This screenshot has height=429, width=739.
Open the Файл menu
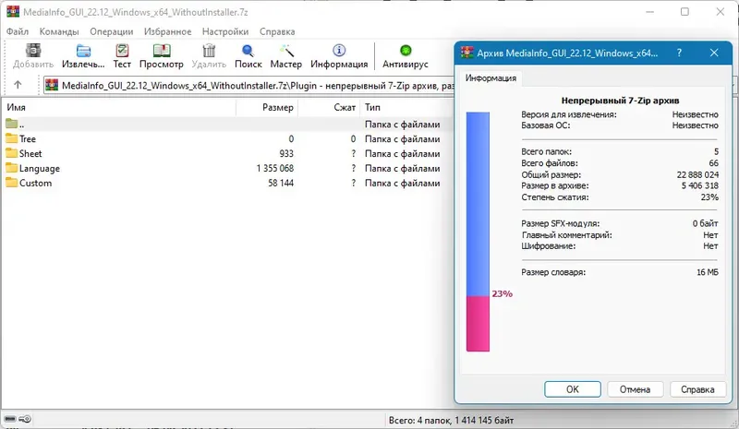[x=18, y=31]
